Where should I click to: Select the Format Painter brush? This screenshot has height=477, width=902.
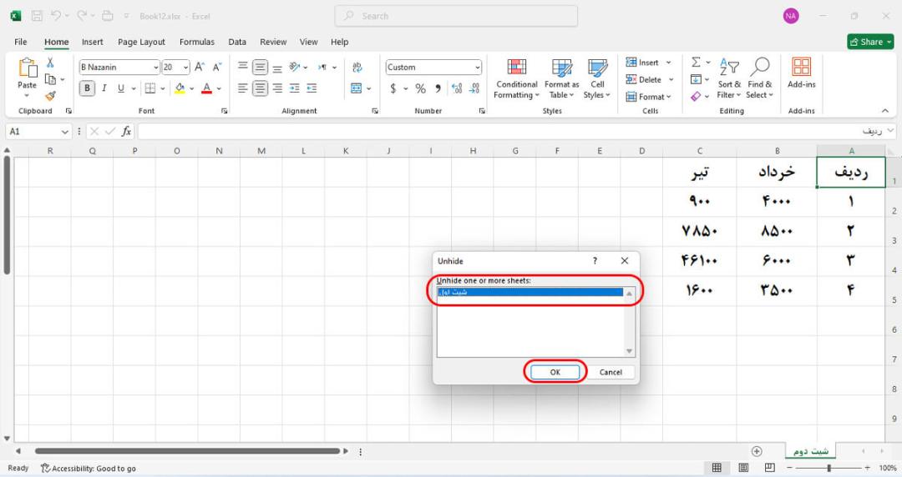tap(51, 95)
